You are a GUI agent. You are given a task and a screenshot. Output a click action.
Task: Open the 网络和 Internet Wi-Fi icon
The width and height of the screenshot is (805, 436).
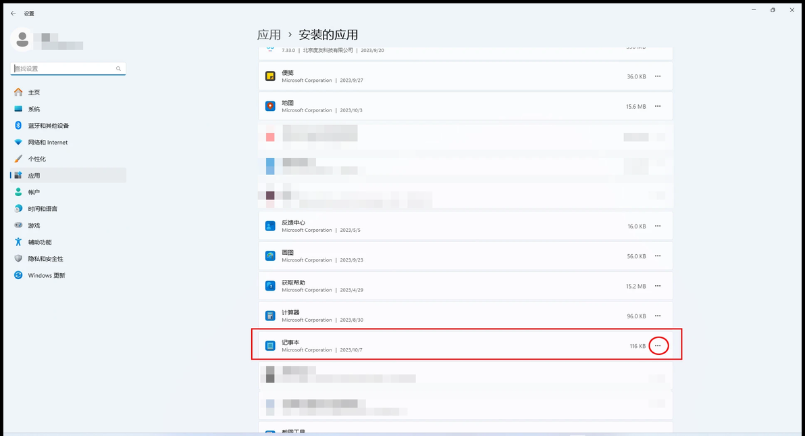coord(18,142)
